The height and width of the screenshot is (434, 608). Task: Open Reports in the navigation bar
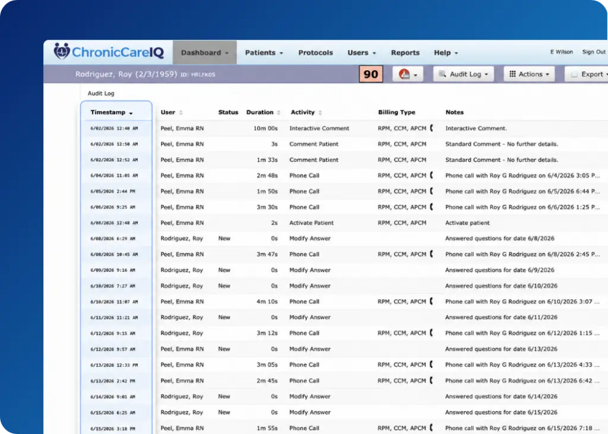[405, 52]
